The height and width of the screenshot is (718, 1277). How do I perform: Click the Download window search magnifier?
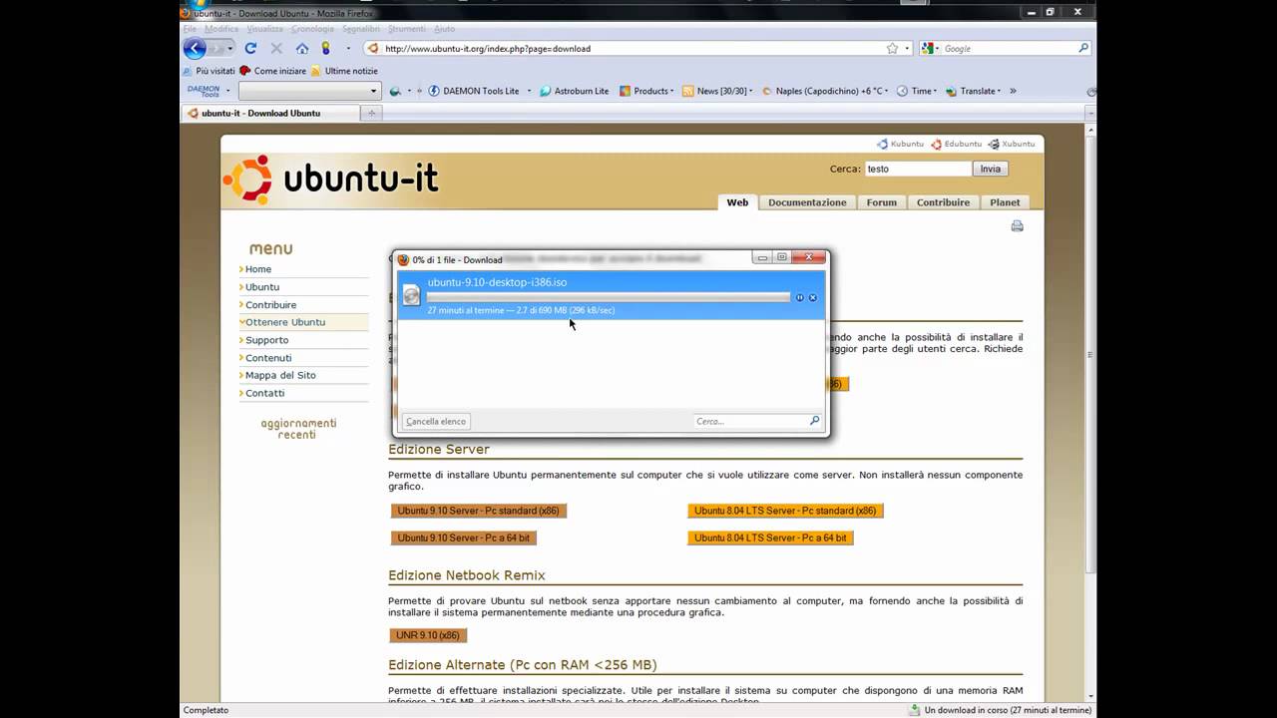814,421
